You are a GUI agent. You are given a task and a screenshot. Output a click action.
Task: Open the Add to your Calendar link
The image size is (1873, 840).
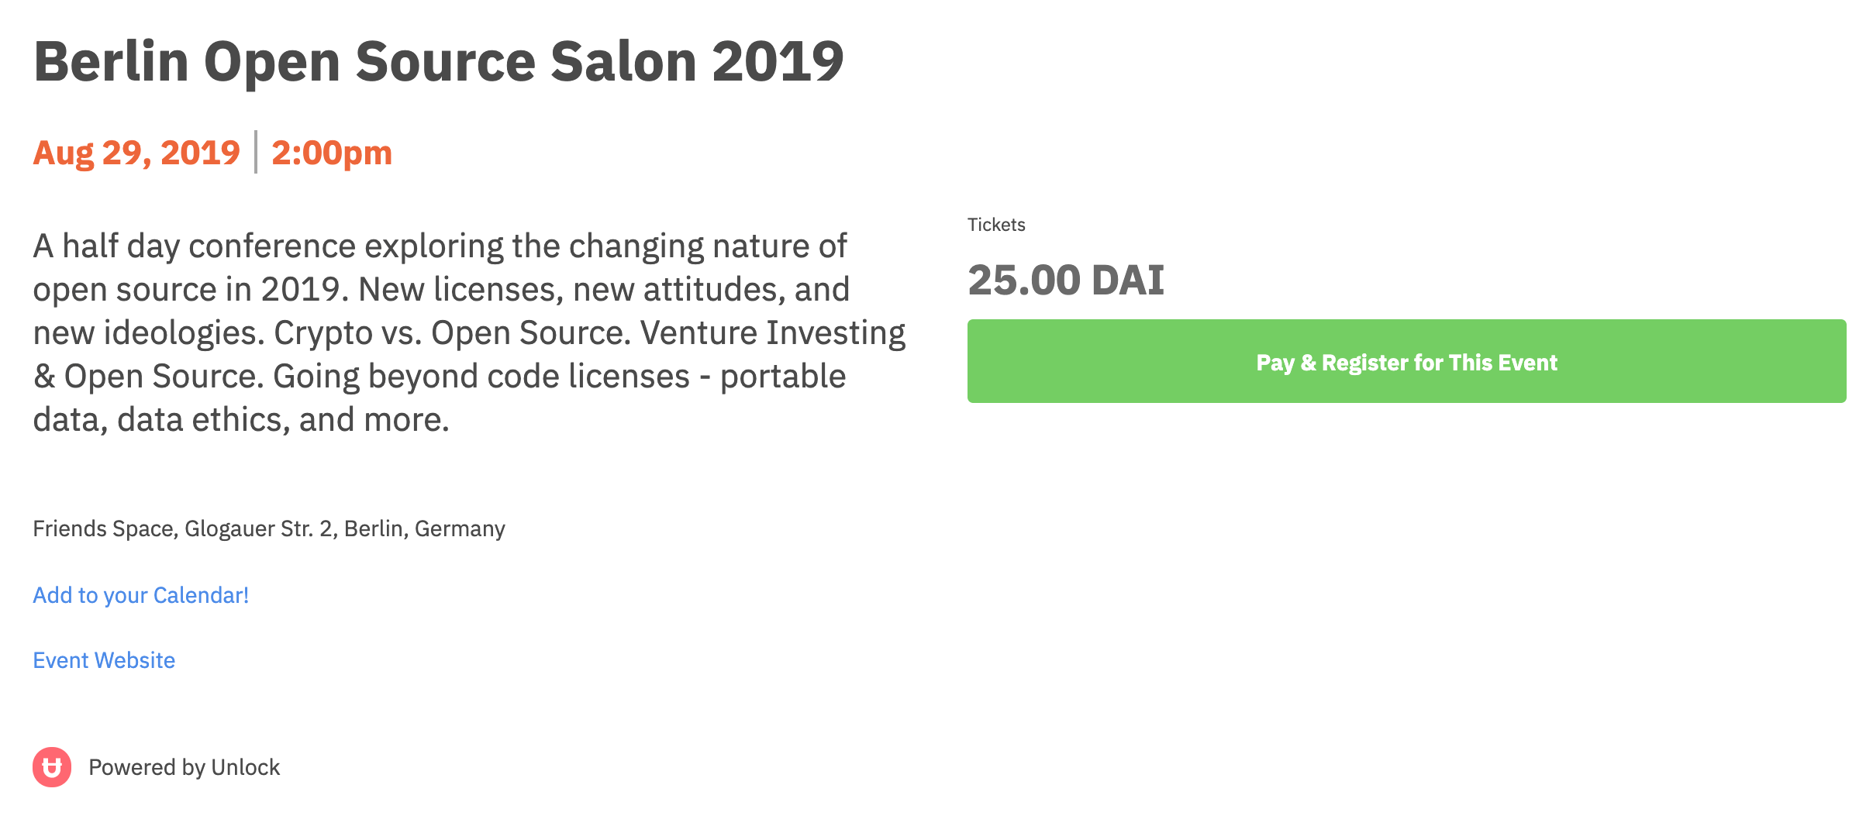141,595
